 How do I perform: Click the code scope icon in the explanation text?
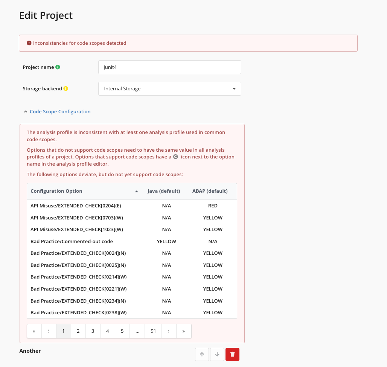[x=175, y=157]
